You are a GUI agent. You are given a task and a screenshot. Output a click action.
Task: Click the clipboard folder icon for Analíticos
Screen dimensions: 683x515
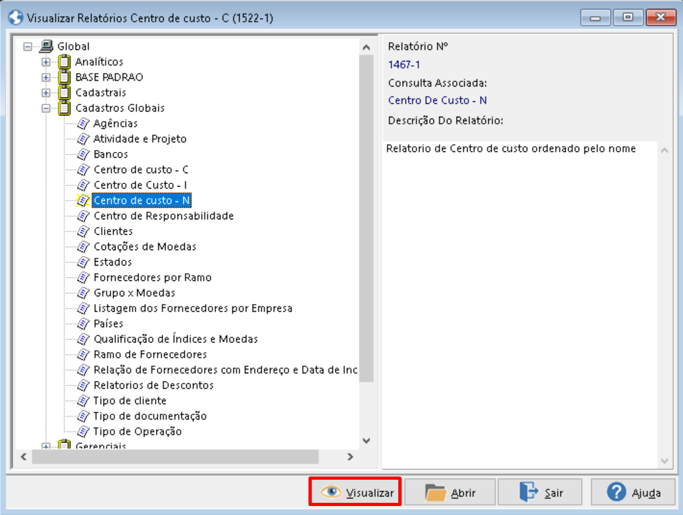tap(64, 62)
